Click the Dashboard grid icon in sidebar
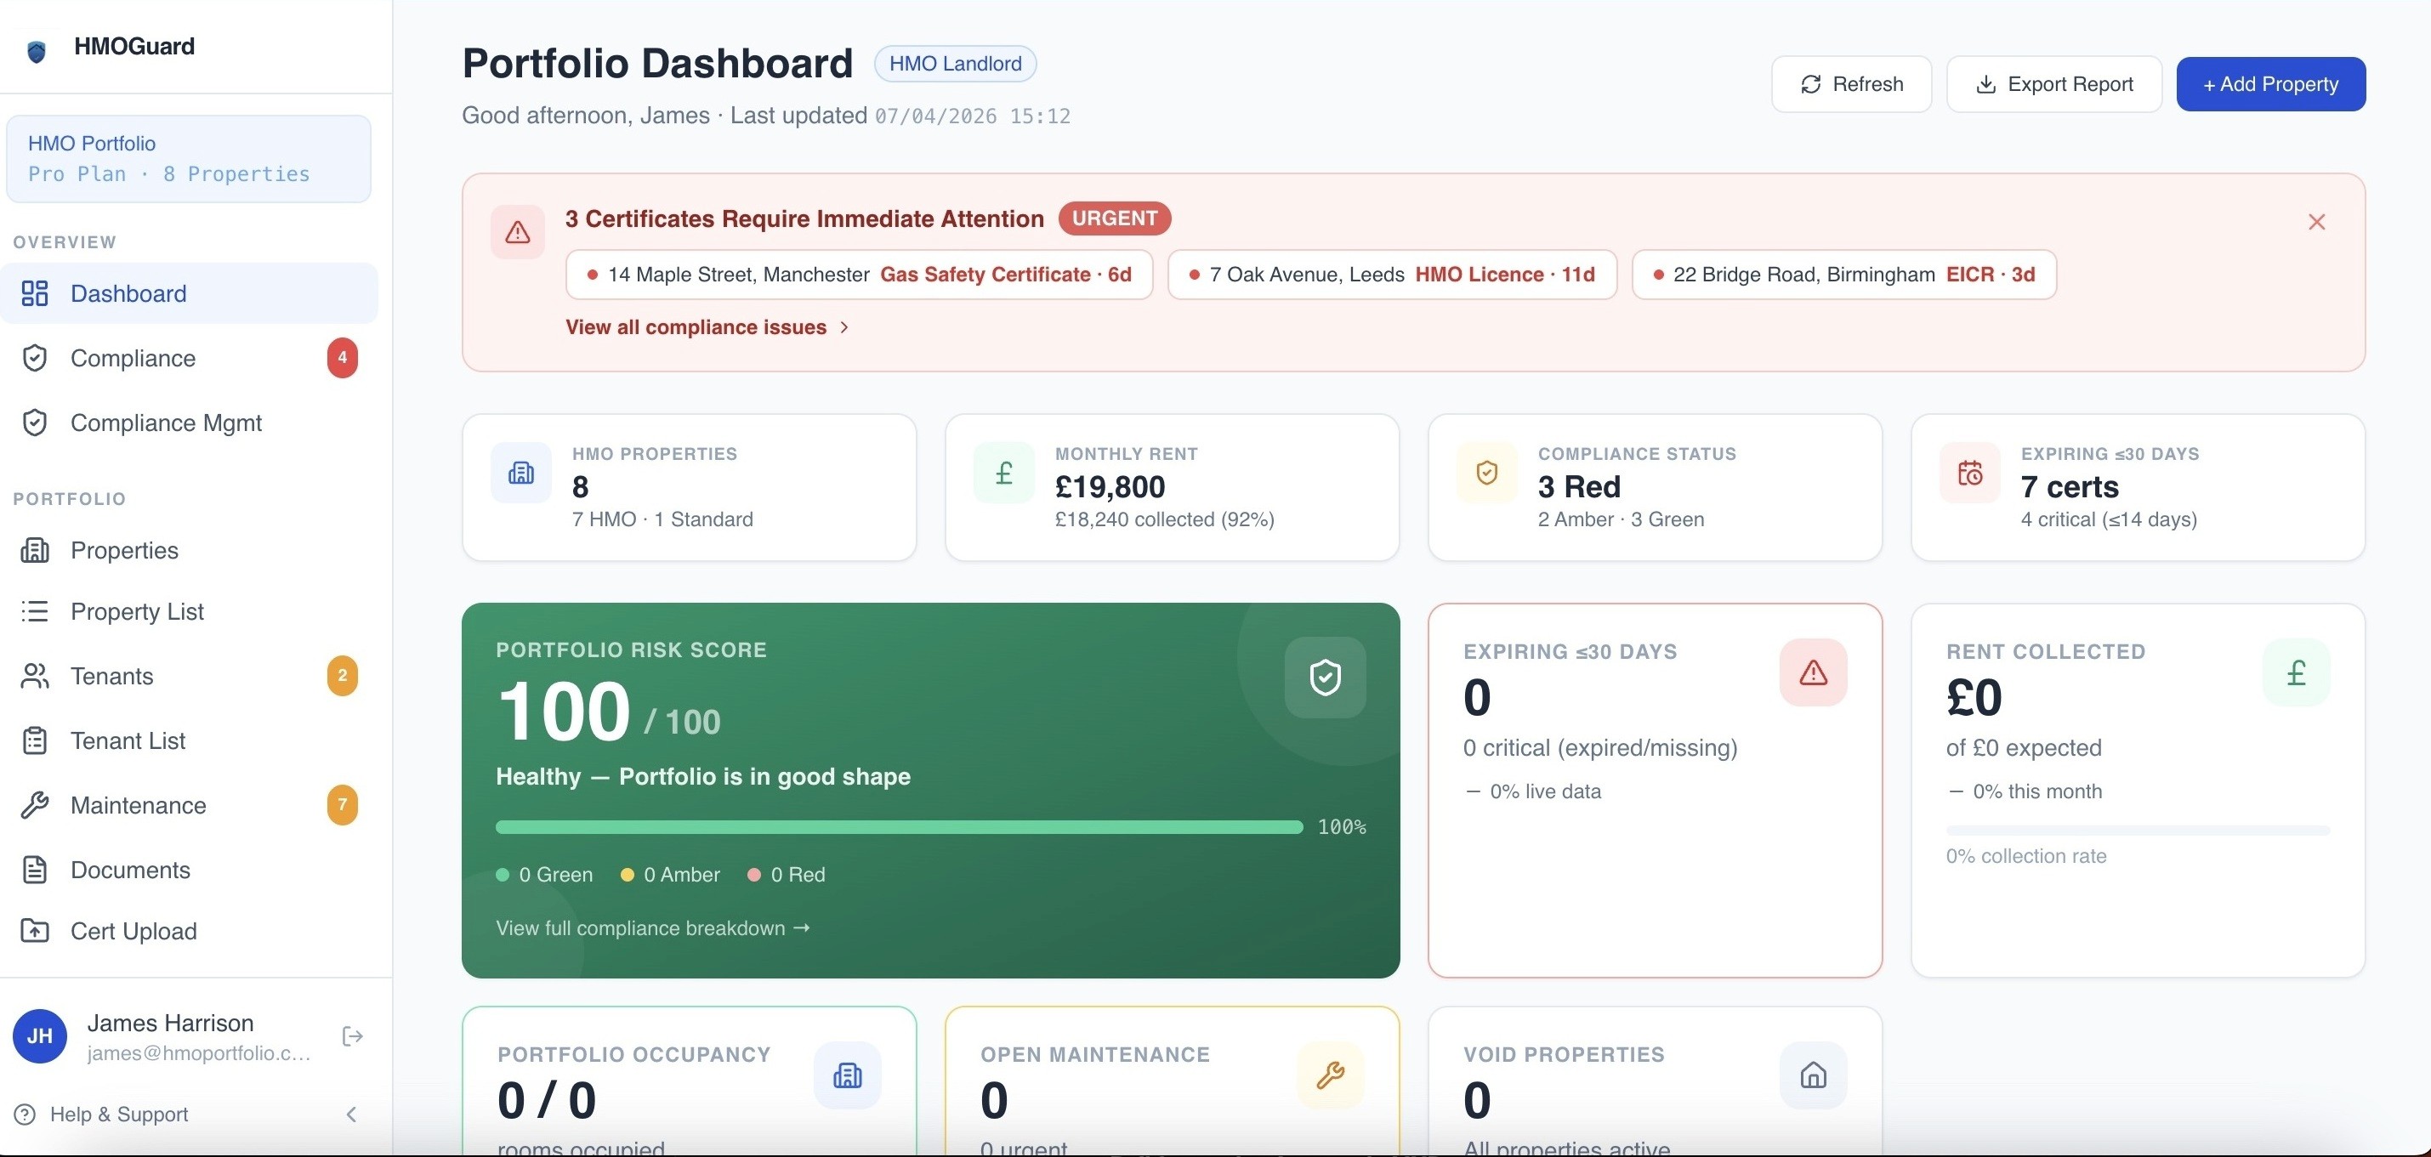This screenshot has width=2431, height=1157. [35, 293]
